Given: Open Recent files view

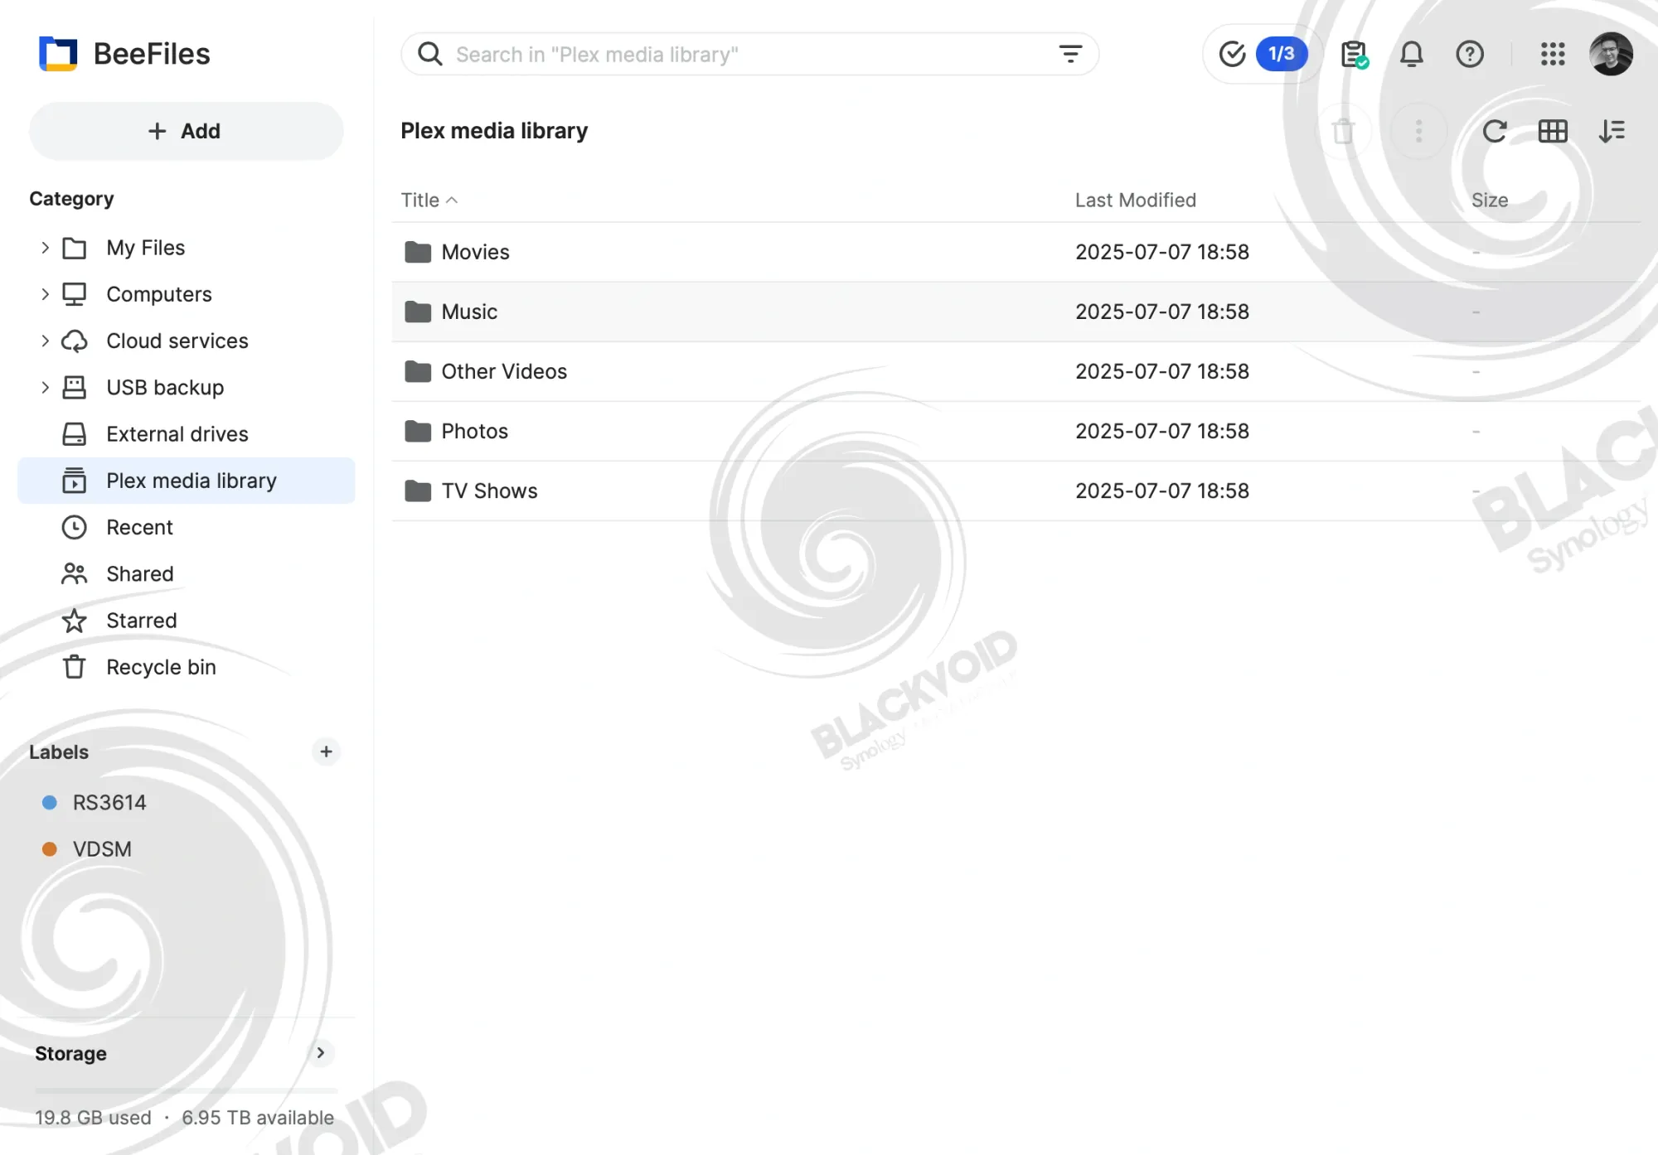Looking at the screenshot, I should pos(187,527).
